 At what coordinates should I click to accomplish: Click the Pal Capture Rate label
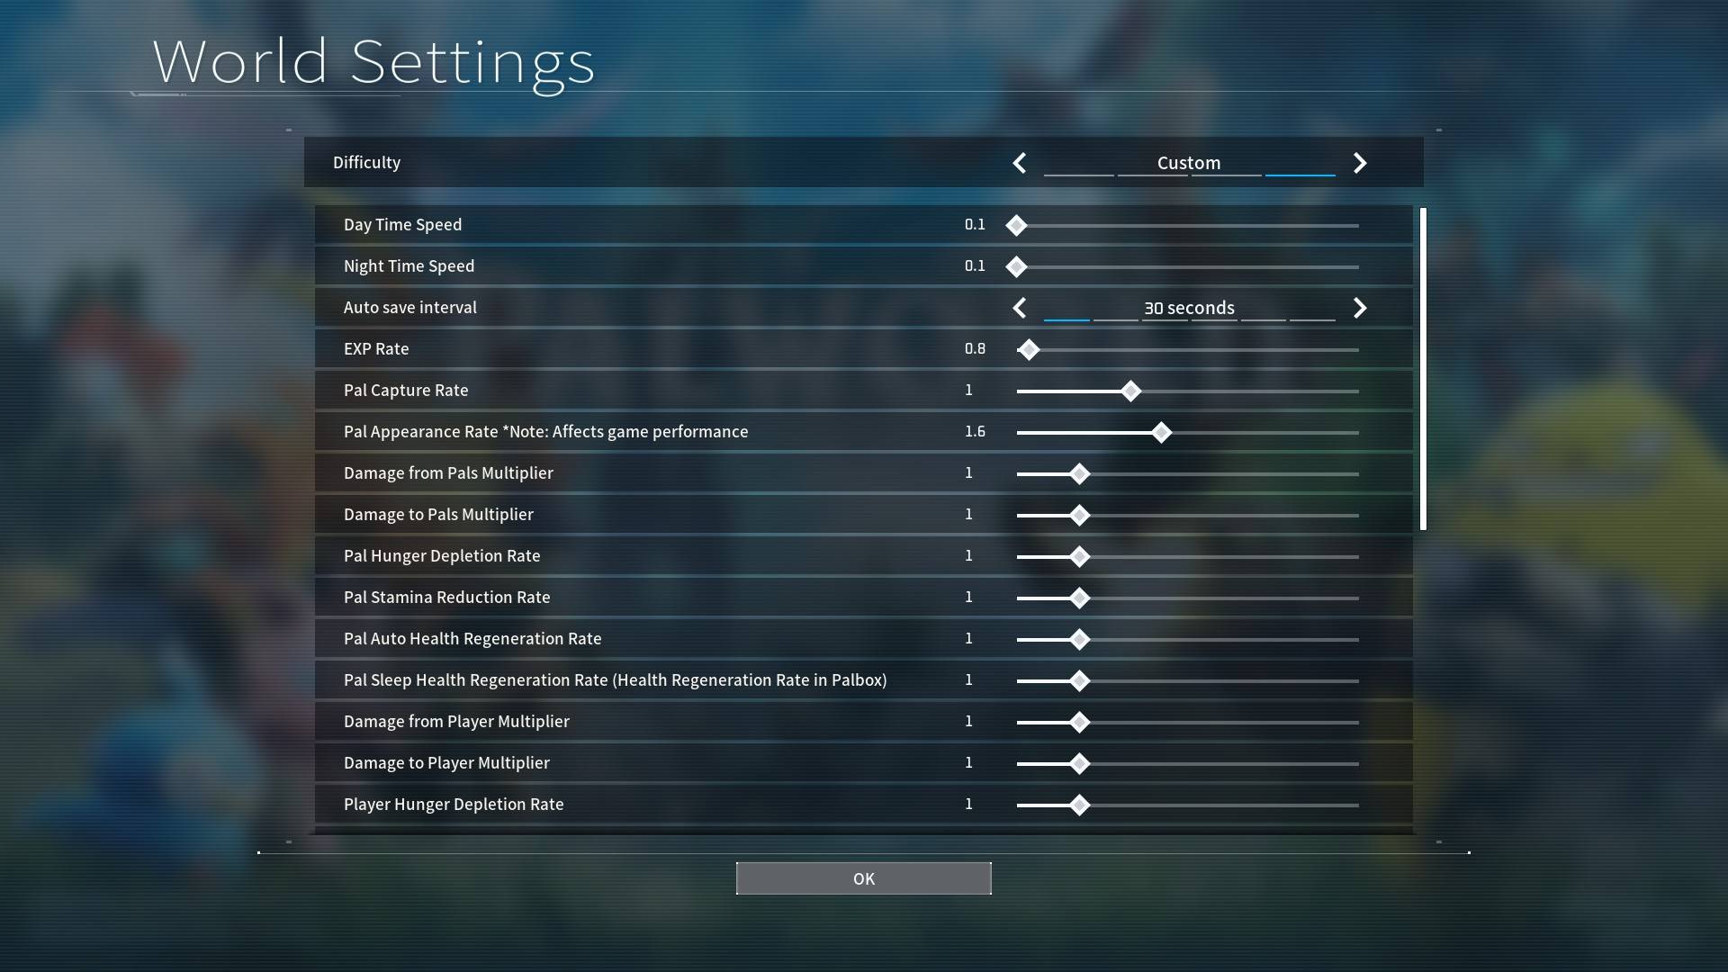pos(406,391)
